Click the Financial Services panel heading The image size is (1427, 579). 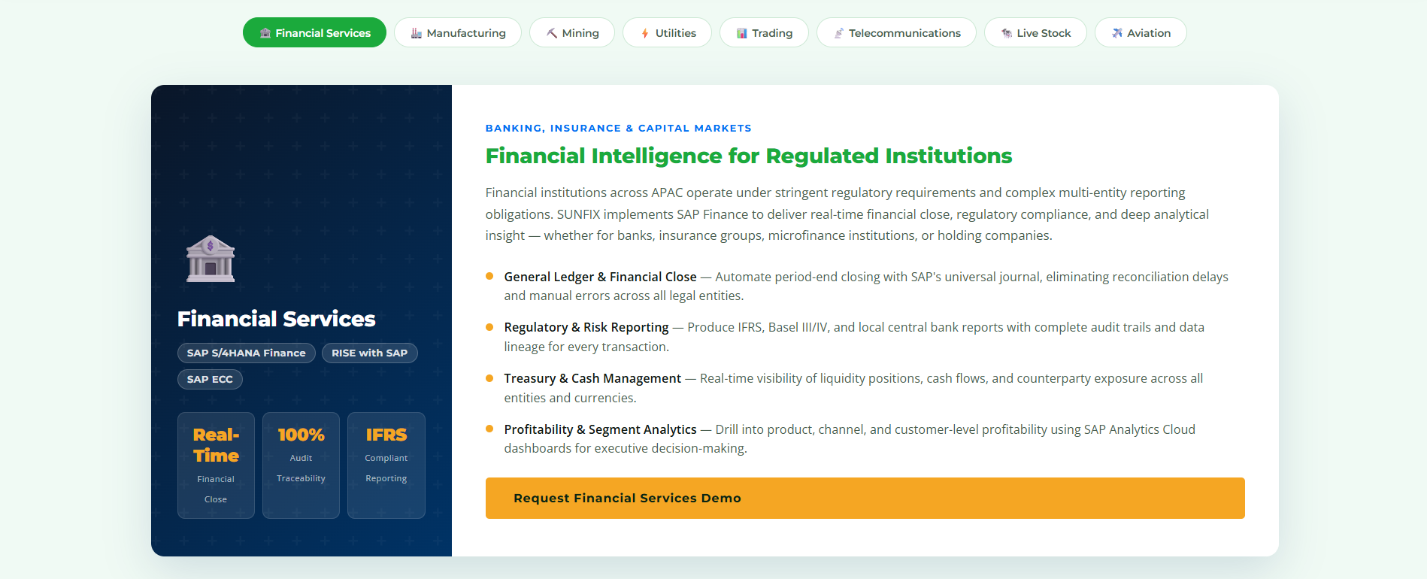276,319
